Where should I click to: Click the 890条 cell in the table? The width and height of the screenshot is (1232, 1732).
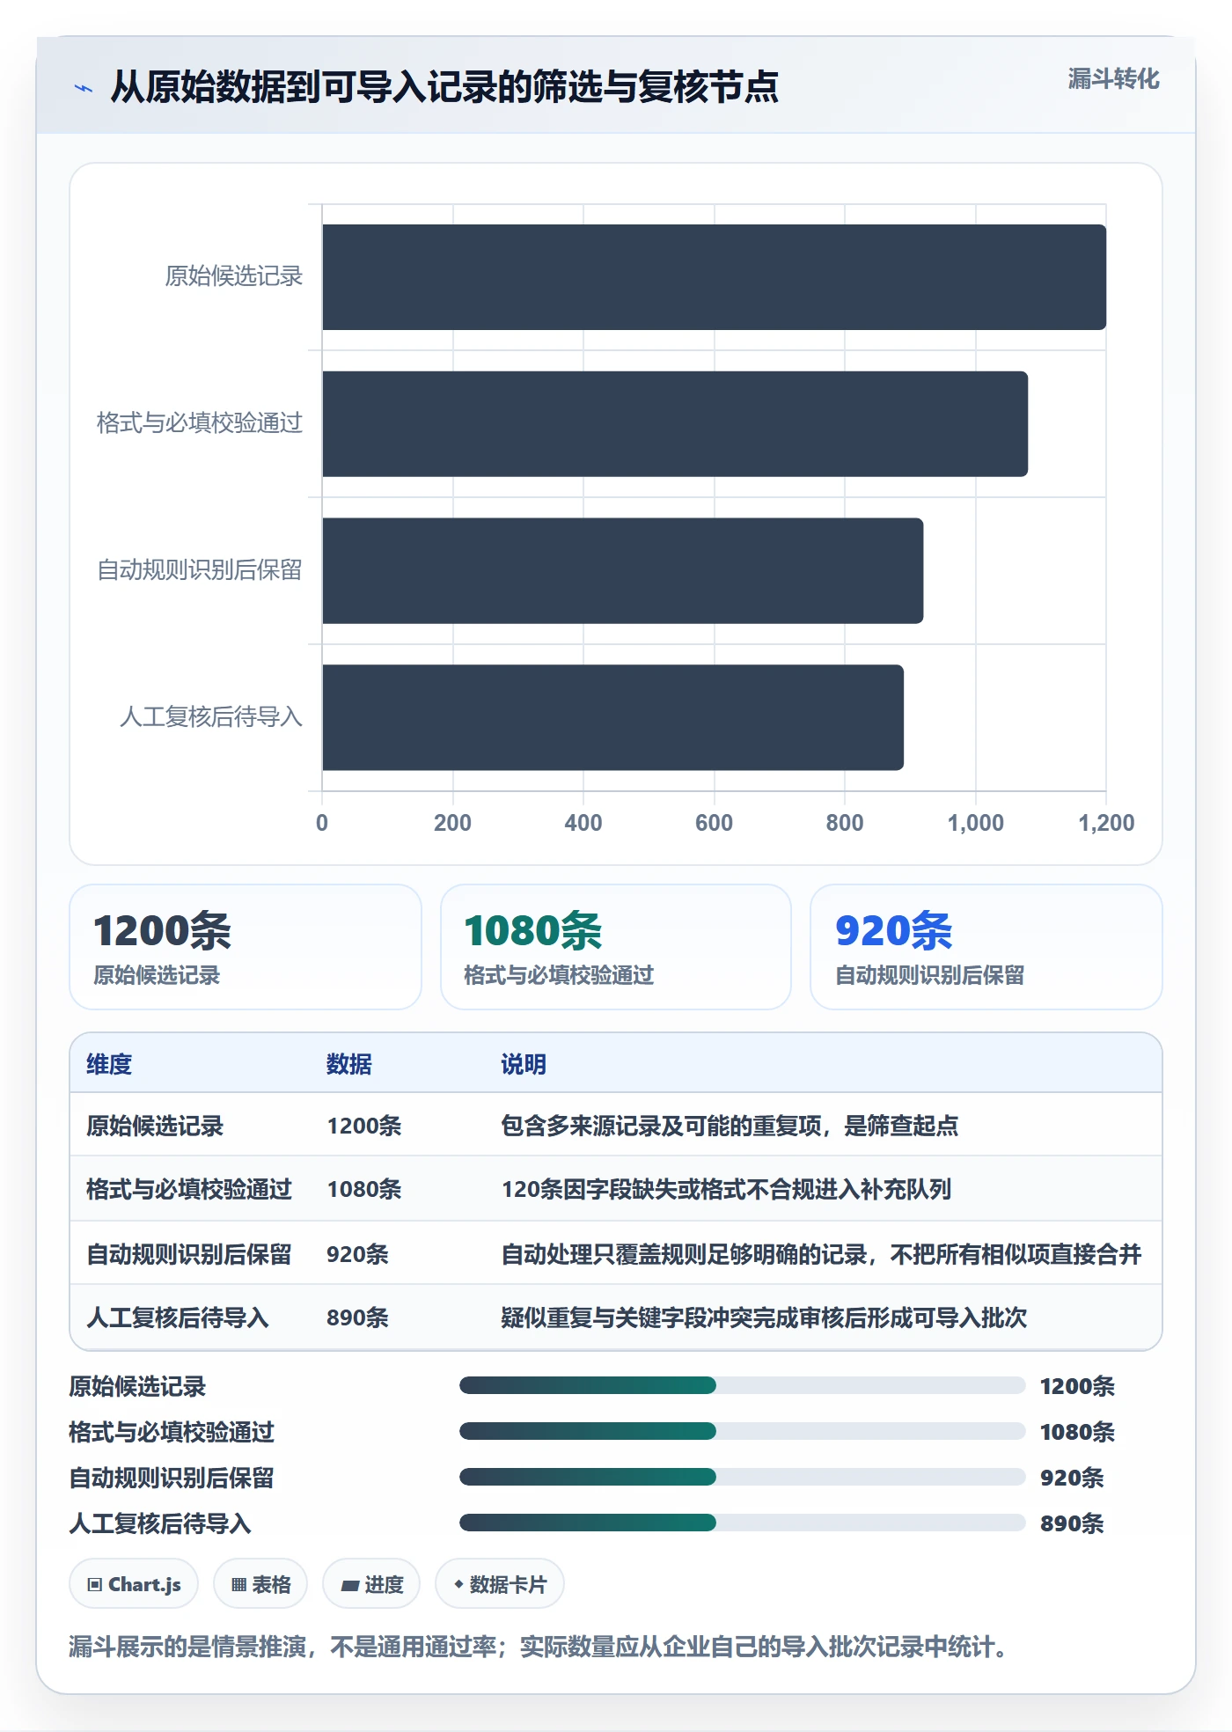[357, 1317]
